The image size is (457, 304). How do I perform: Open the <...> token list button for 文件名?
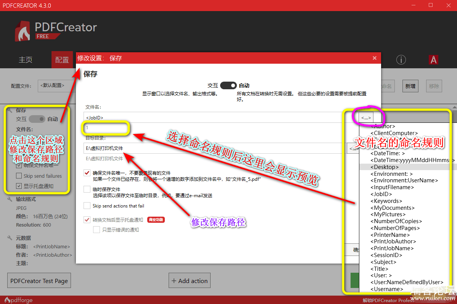(366, 118)
